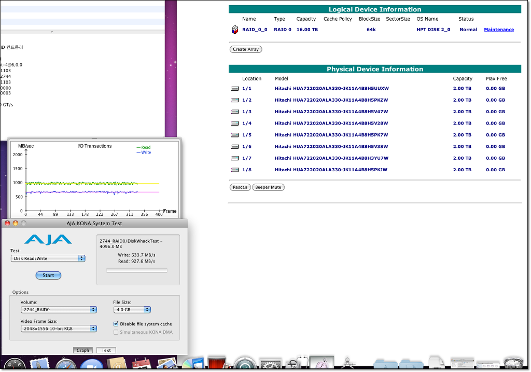This screenshot has height=372, width=531.
Task: Open Disk Utility from the Dock
Action: 297,363
